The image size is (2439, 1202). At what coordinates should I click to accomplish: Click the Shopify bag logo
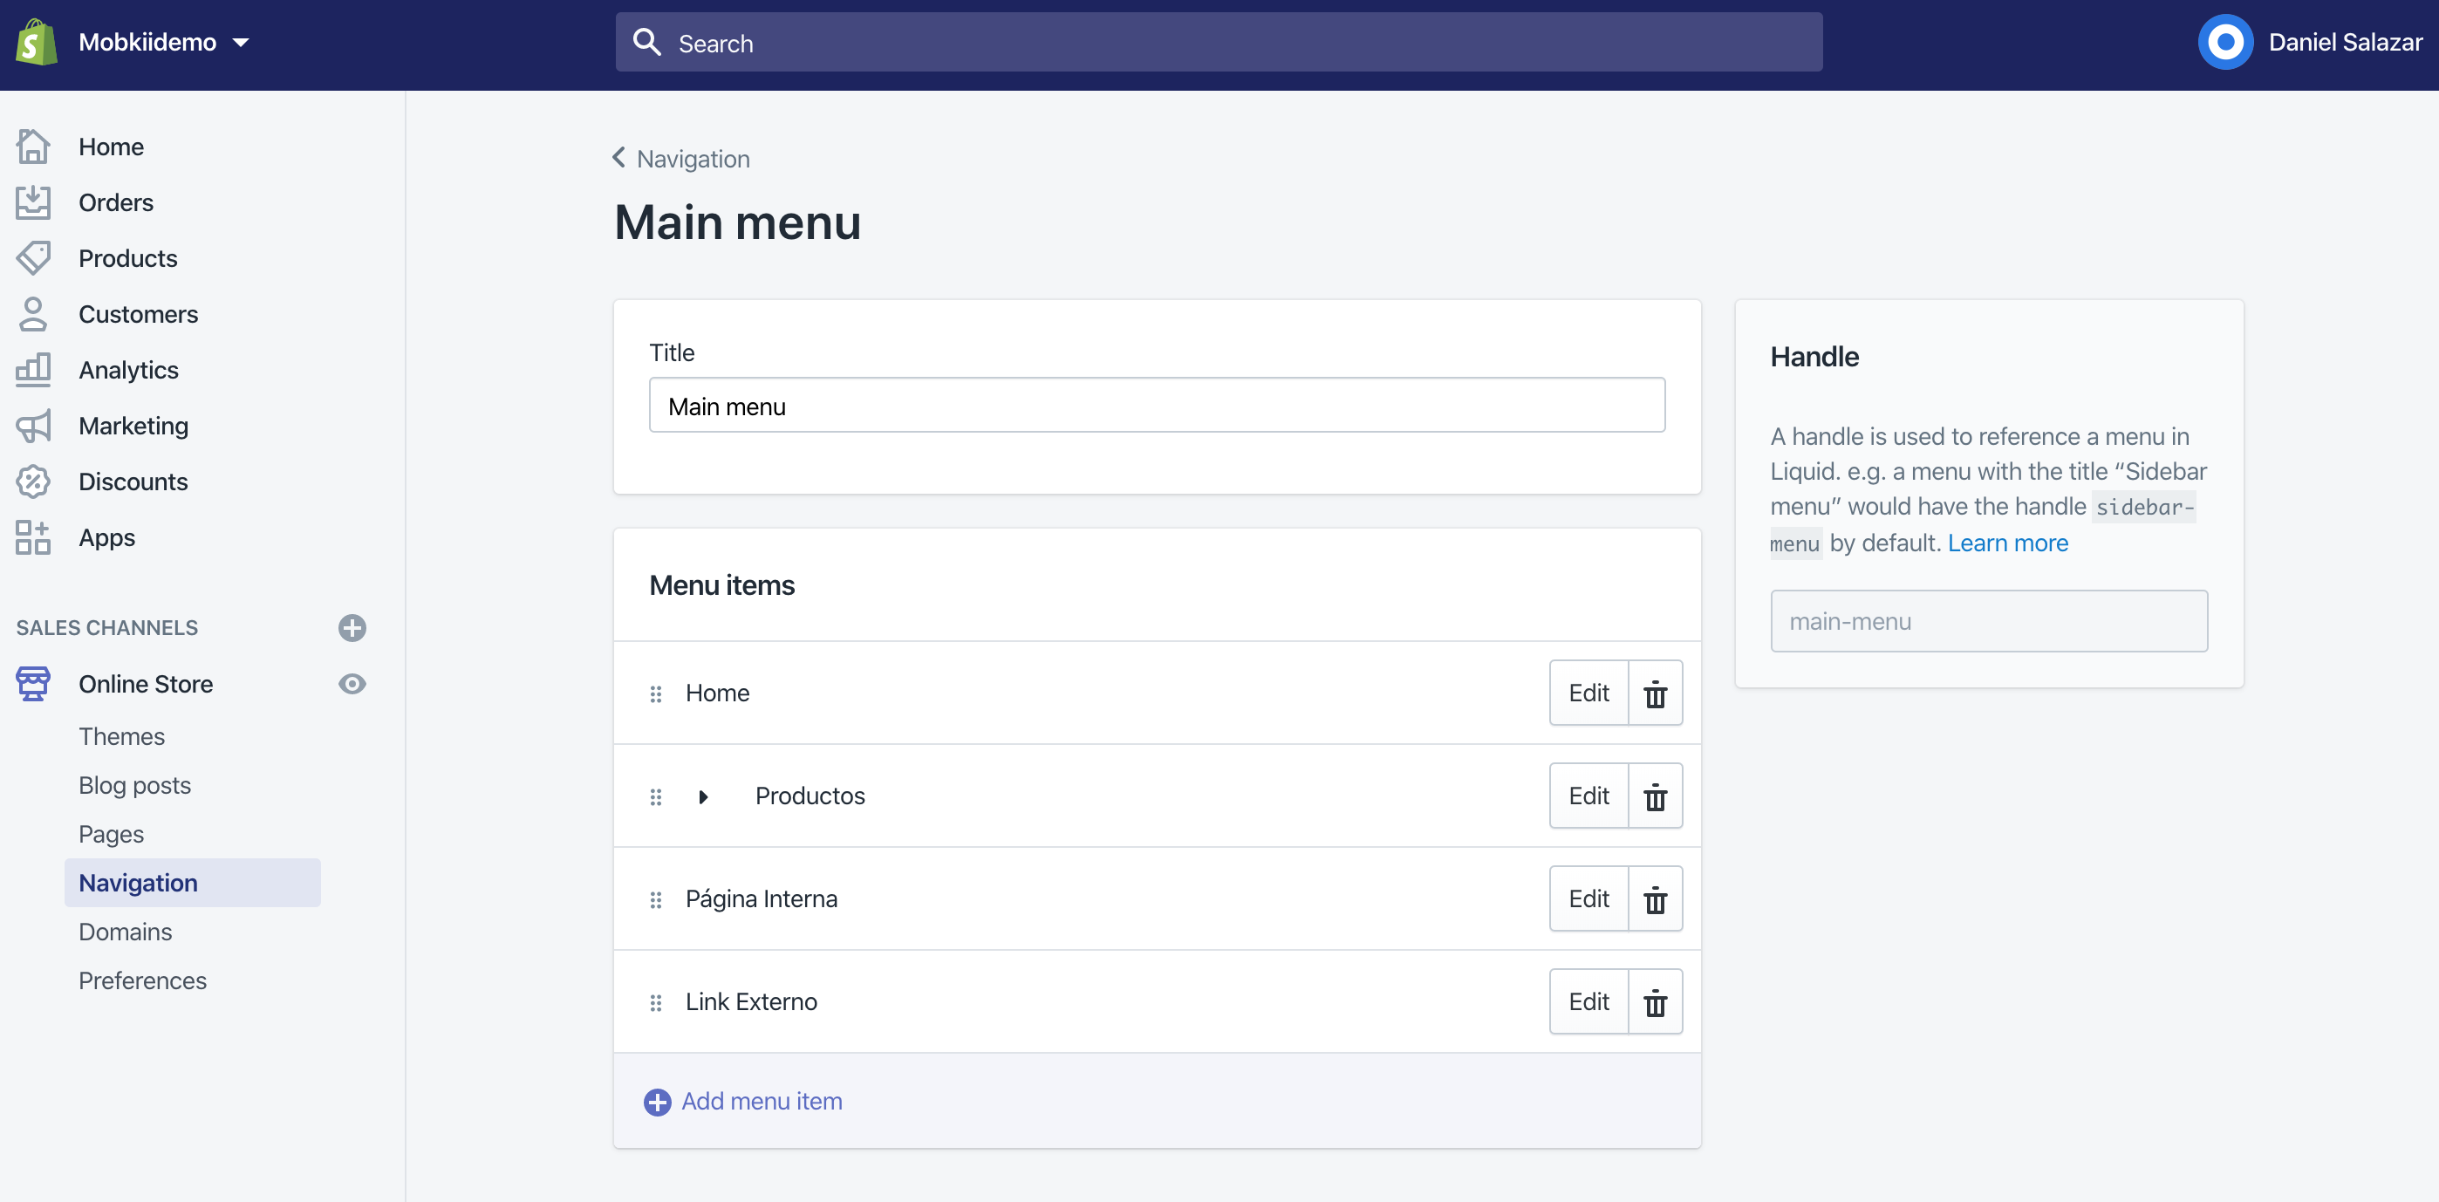tap(36, 43)
